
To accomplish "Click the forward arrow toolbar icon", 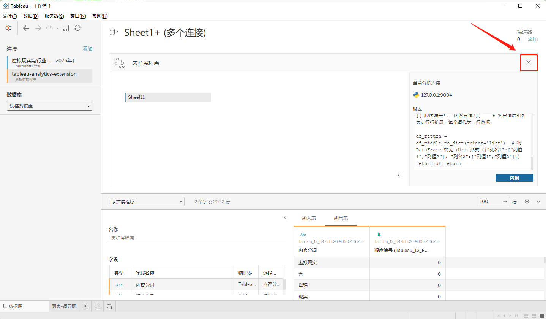I will (38, 28).
